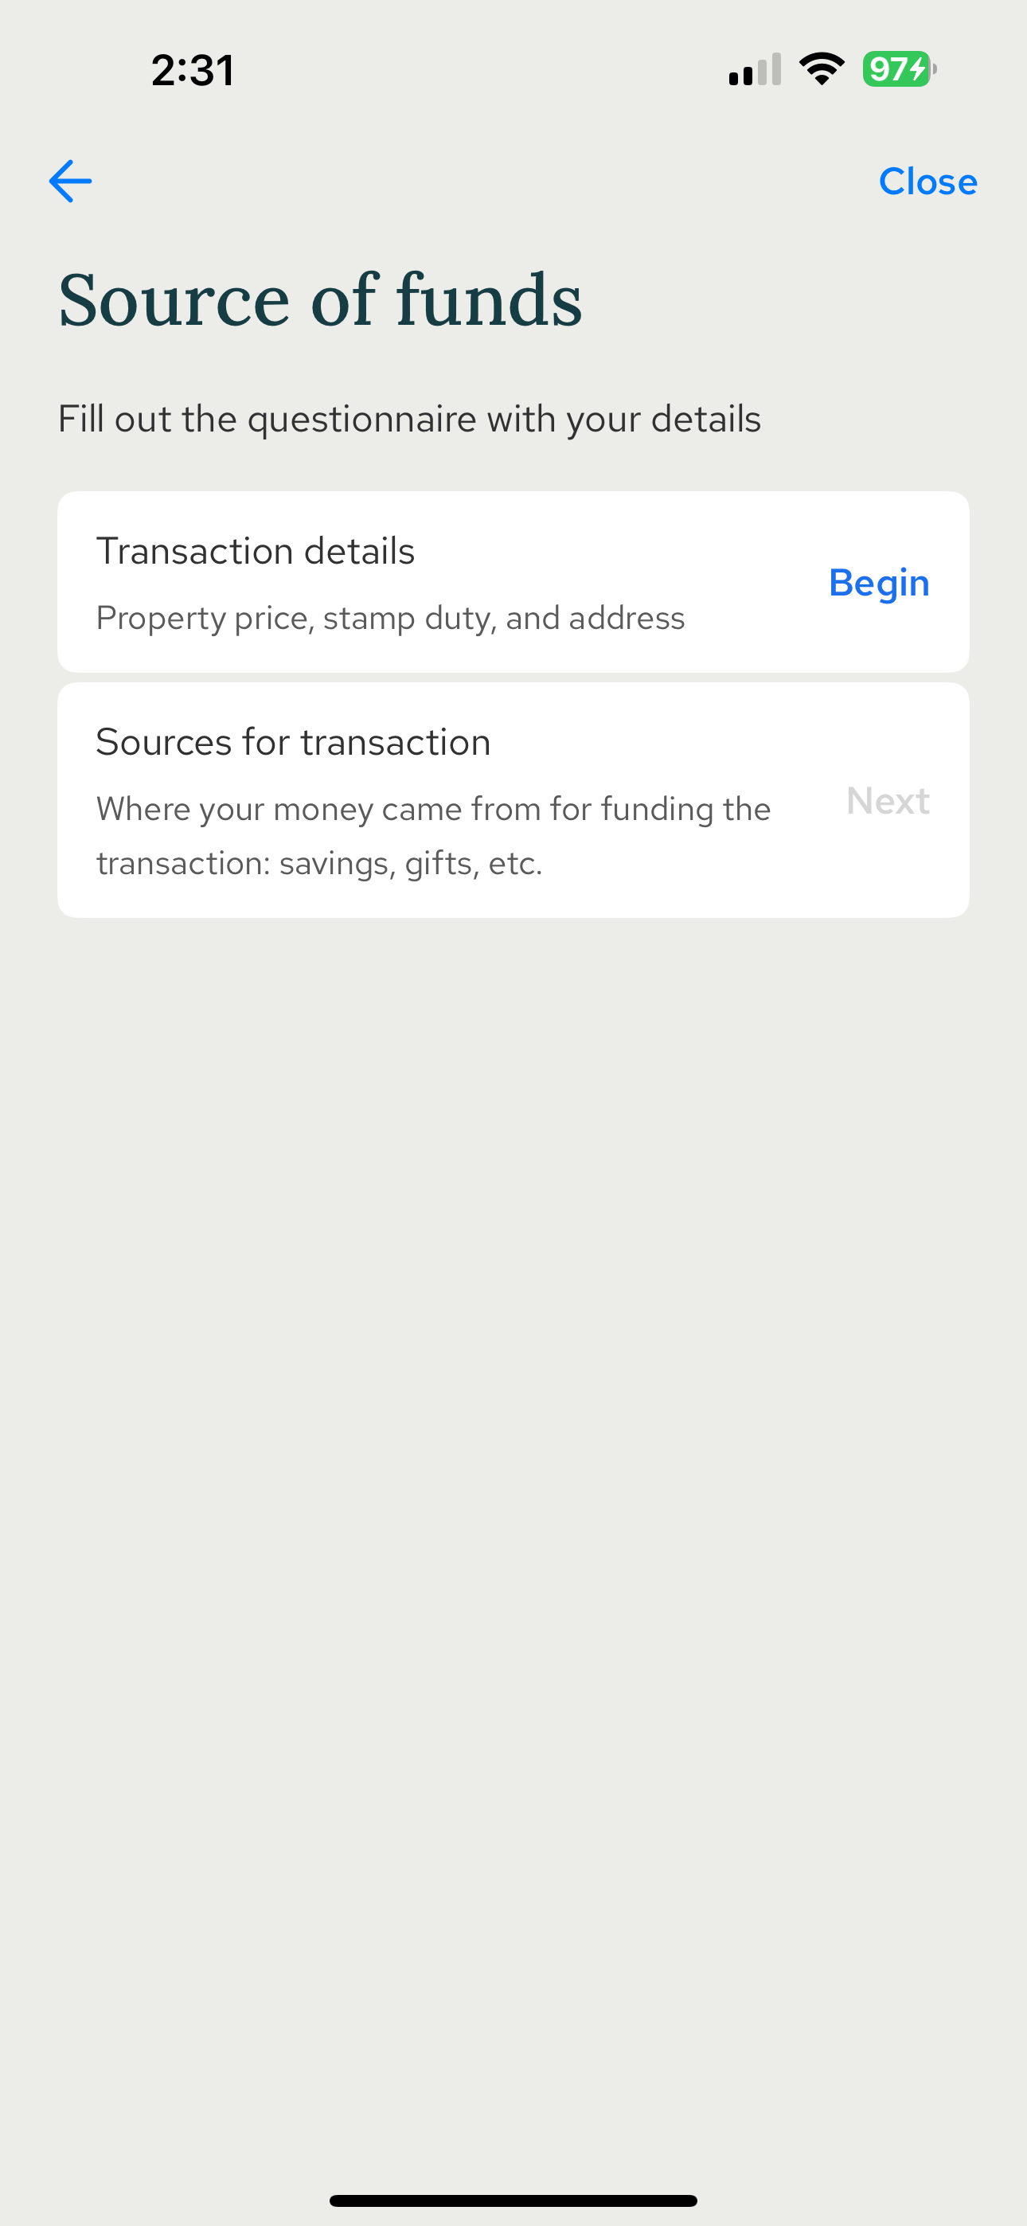Tap the property price and stamp duty description
The width and height of the screenshot is (1027, 2226).
point(390,619)
